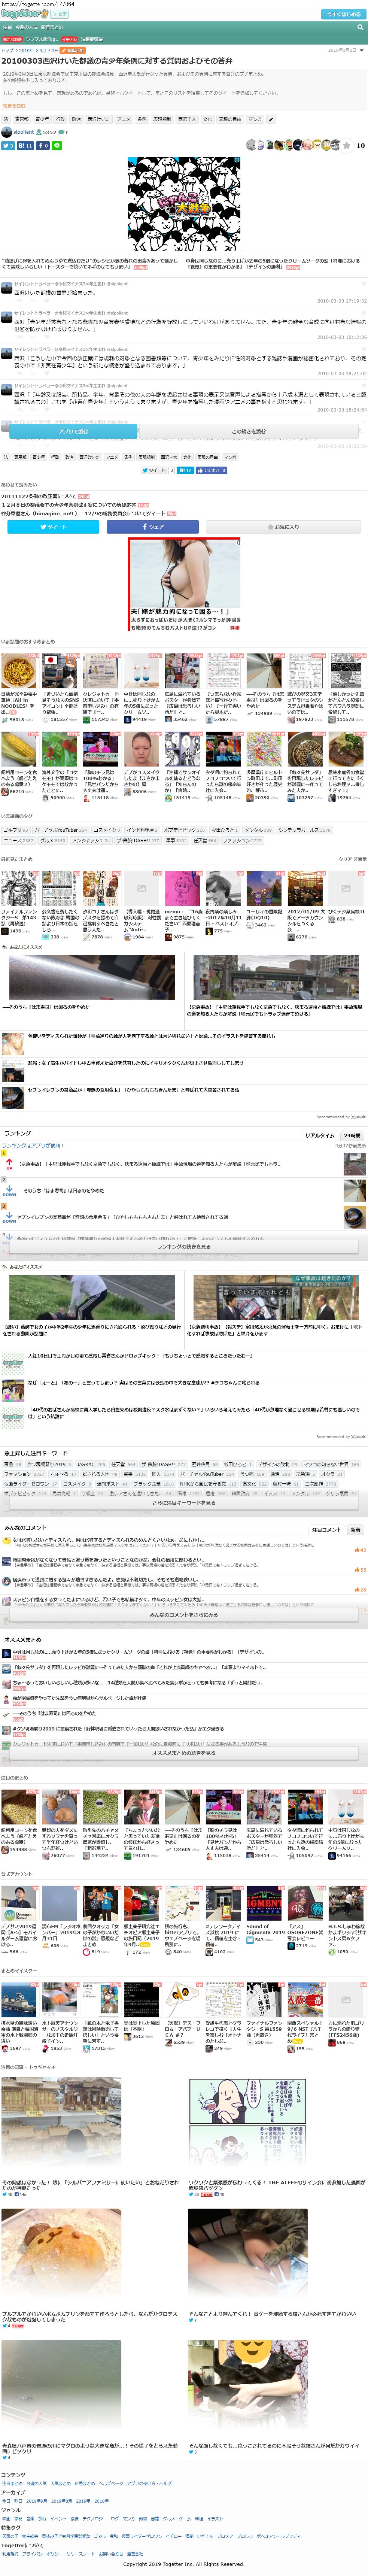Click the green LINE share icon
The width and height of the screenshot is (368, 2576).
tap(57, 146)
